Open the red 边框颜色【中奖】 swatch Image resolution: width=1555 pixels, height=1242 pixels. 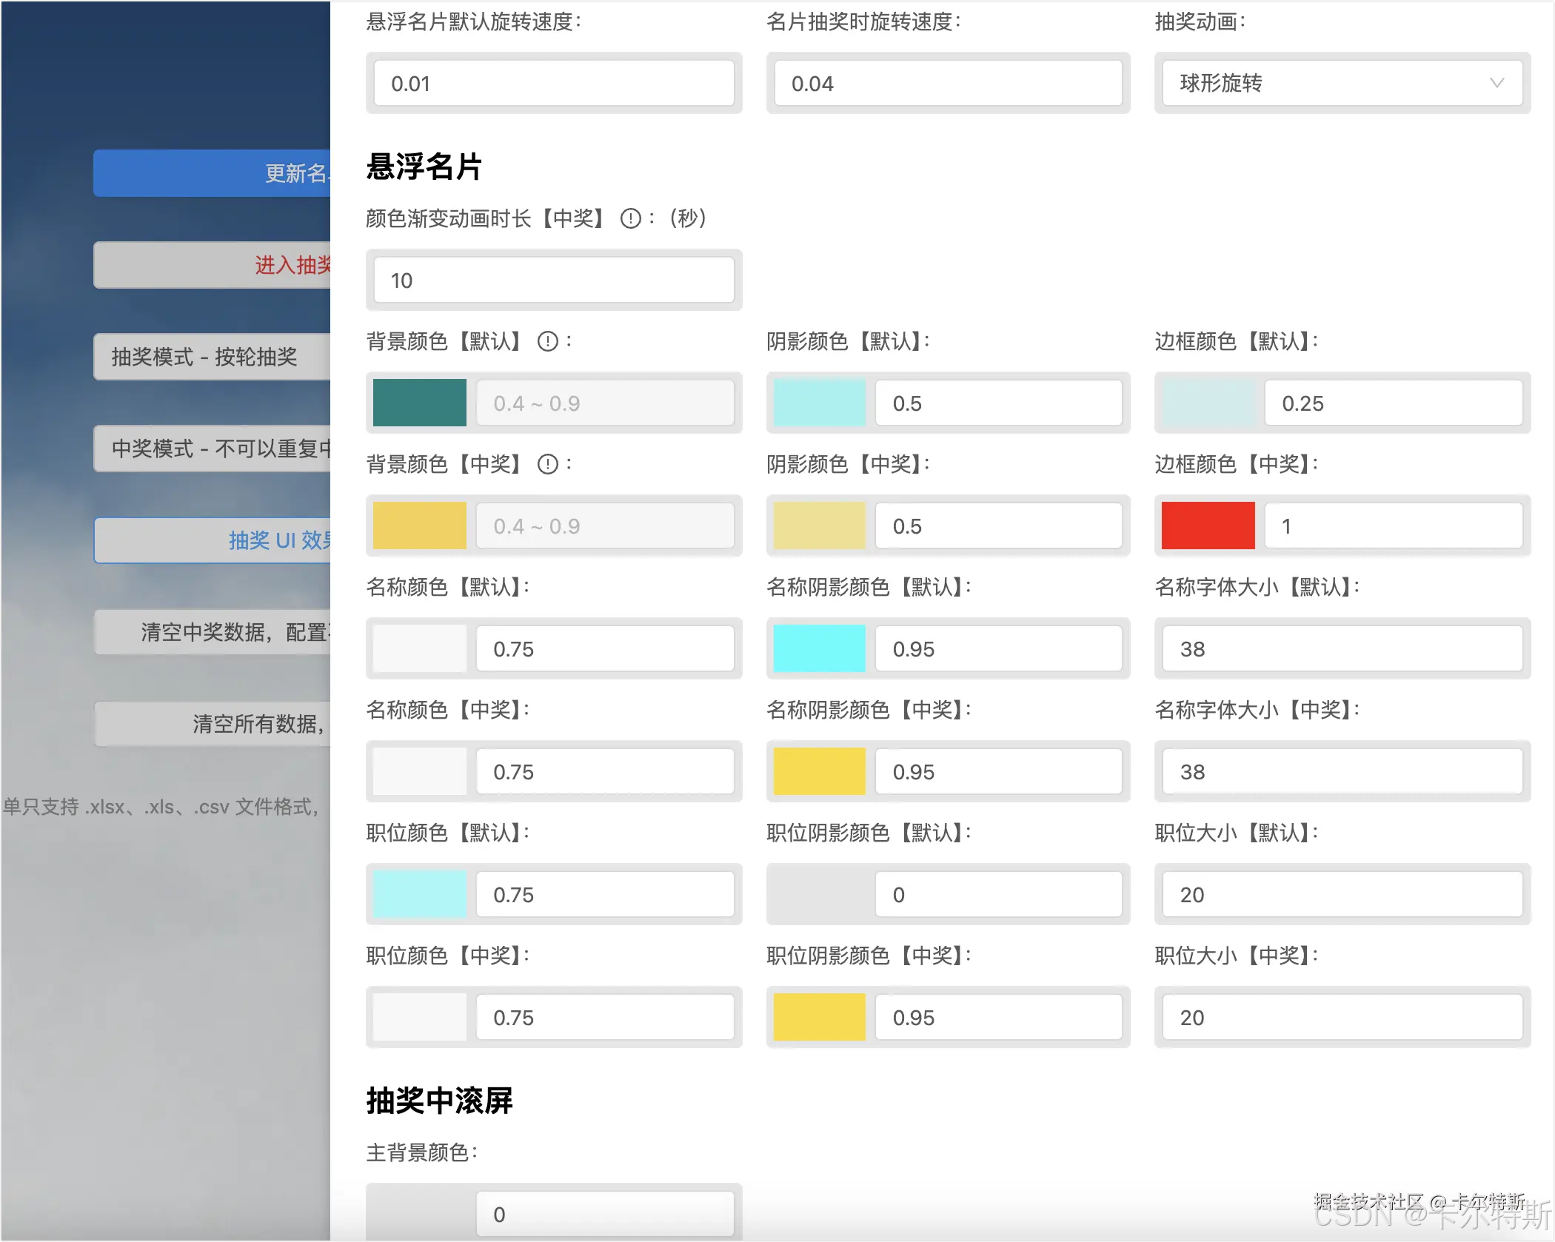1208,526
